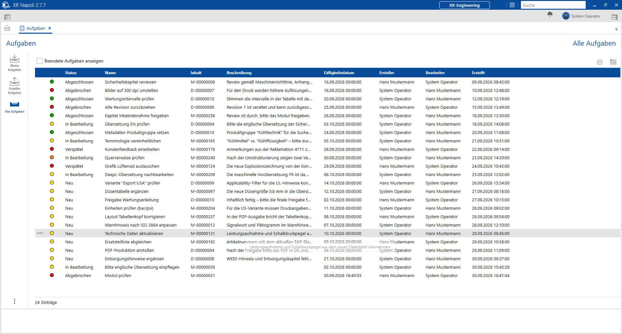Click content ID M-00000039
This screenshot has width=622, height=334.
click(203, 267)
